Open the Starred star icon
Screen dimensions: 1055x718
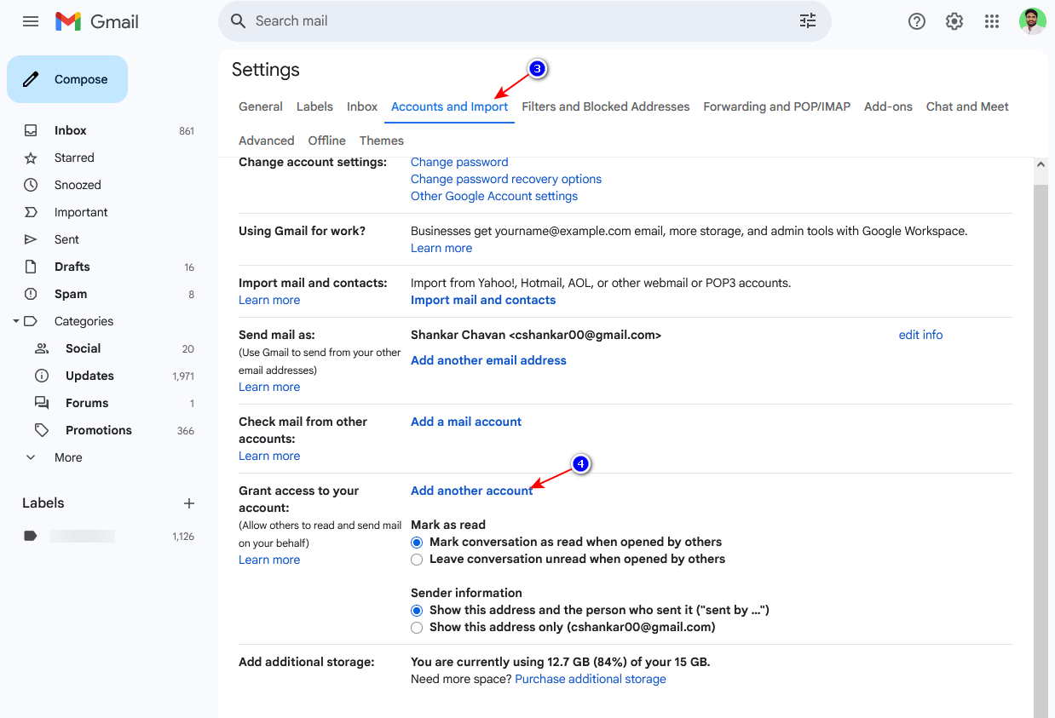coord(31,158)
